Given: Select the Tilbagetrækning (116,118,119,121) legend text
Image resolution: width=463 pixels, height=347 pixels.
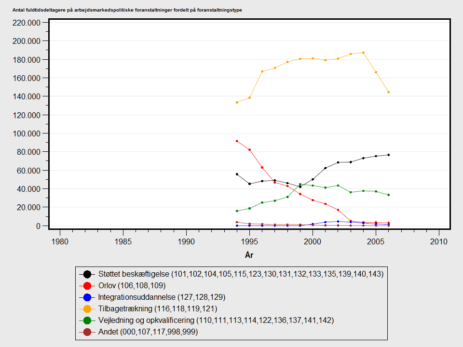Looking at the screenshot, I should [158, 309].
